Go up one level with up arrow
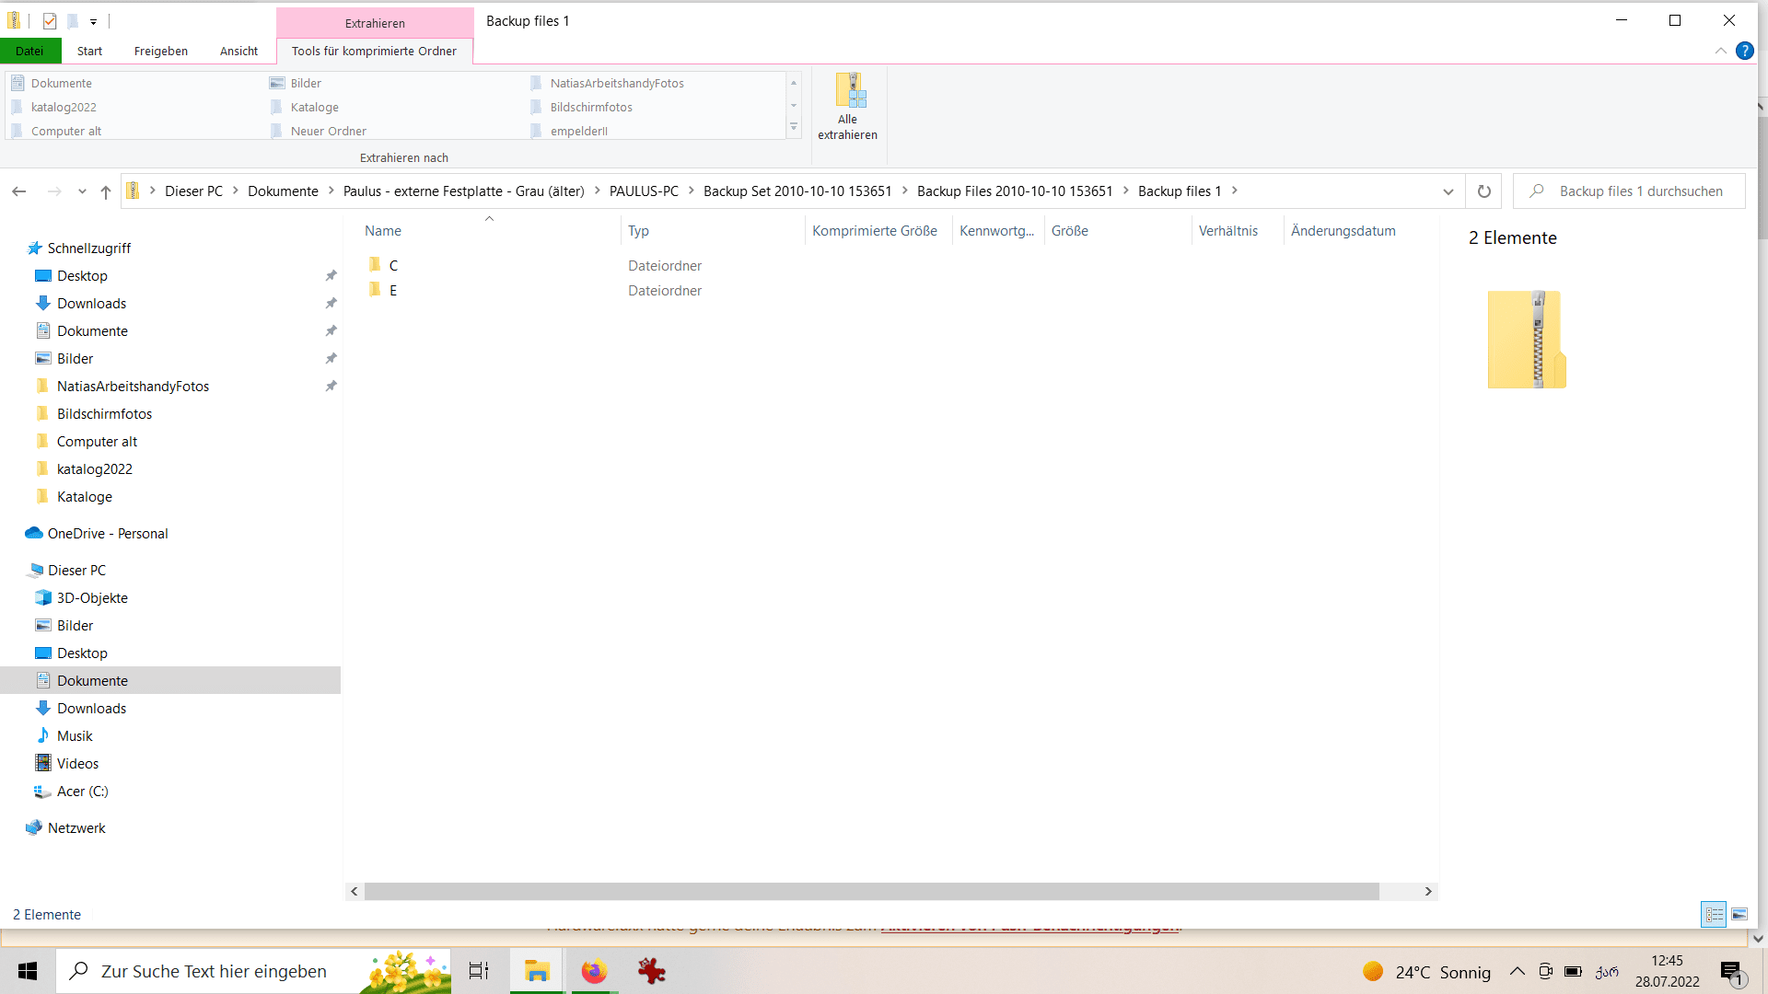The width and height of the screenshot is (1768, 994). tap(106, 191)
